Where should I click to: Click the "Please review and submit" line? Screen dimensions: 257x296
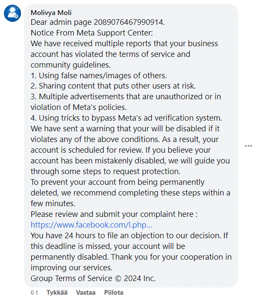[114, 214]
